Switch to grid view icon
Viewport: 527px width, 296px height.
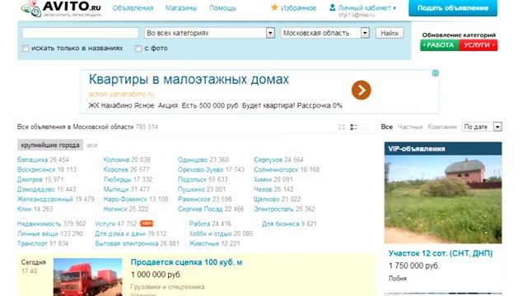tap(342, 127)
